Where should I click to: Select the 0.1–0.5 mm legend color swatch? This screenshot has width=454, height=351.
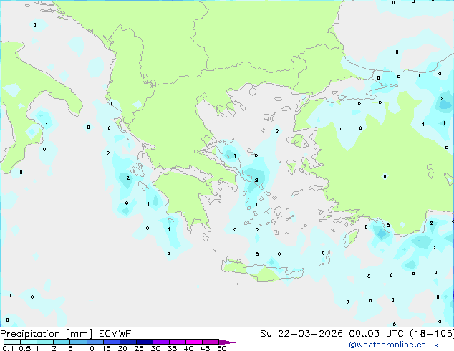12,342
